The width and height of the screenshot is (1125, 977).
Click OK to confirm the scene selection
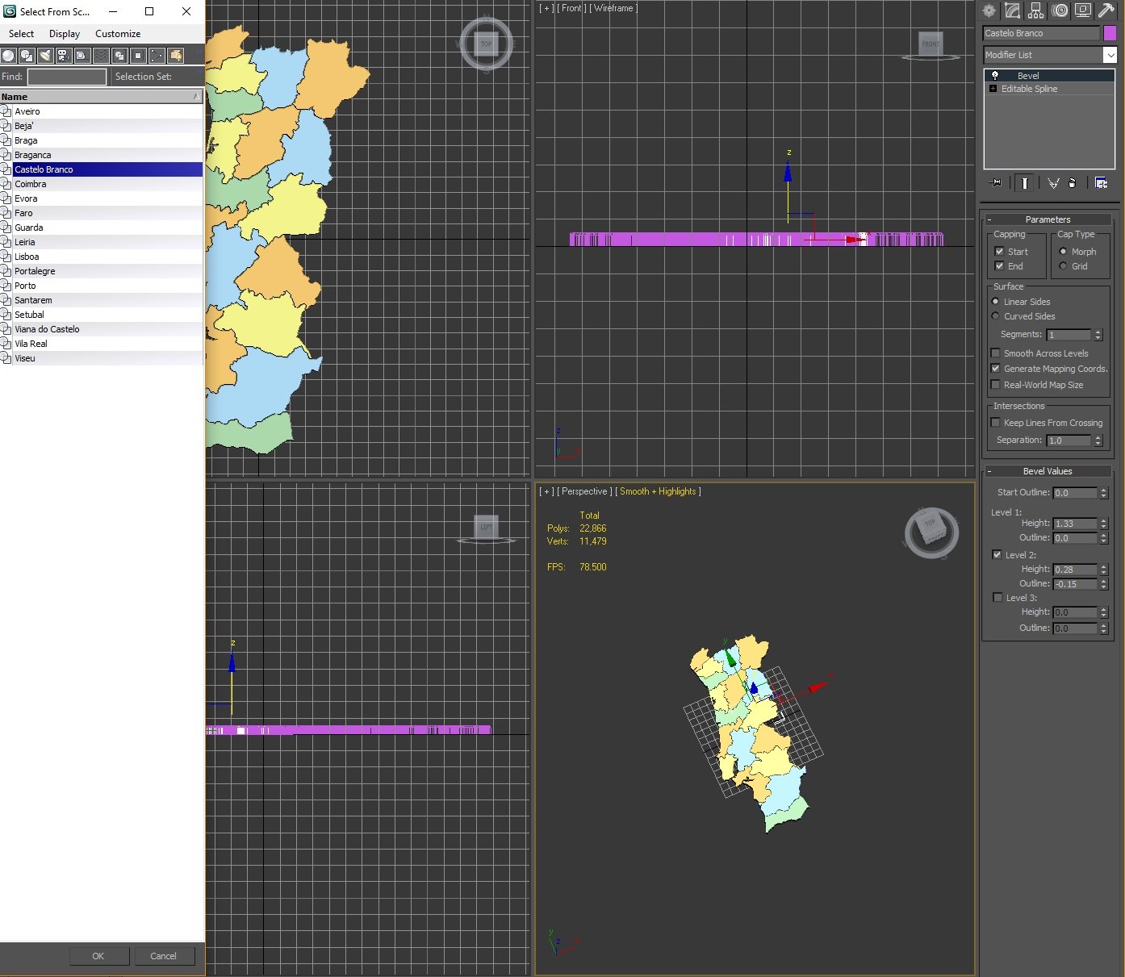click(98, 955)
